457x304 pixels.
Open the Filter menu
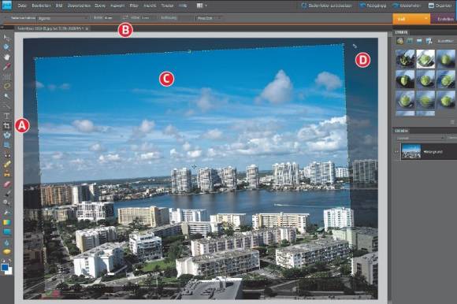[134, 6]
